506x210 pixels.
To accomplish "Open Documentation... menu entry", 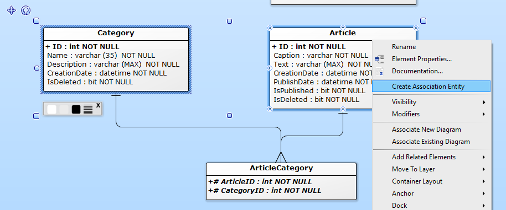I will [417, 71].
